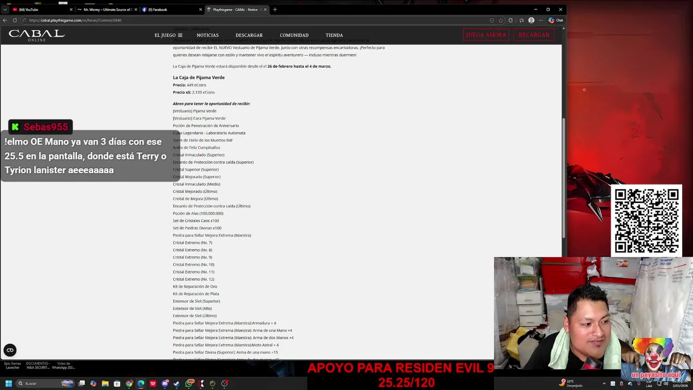Open the TIENDA menu item

pos(334,35)
